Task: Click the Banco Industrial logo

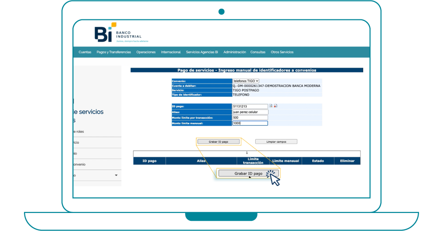Action: 118,34
